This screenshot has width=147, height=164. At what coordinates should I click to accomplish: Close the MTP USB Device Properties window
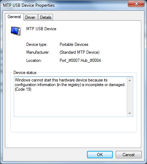[x=136, y=4]
